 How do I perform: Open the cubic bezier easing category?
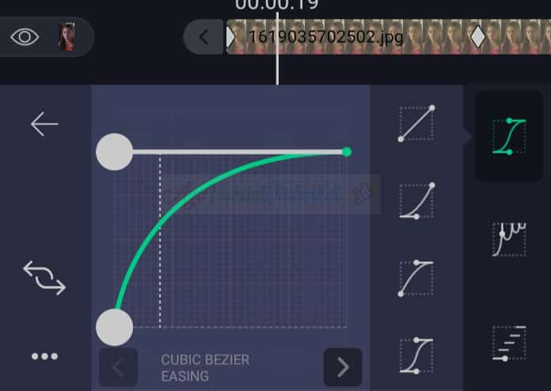(509, 136)
